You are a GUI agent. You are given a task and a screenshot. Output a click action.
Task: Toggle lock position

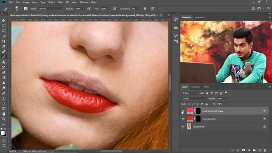point(198,104)
